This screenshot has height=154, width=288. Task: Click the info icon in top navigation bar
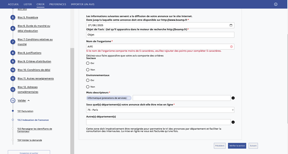click(x=276, y=4)
